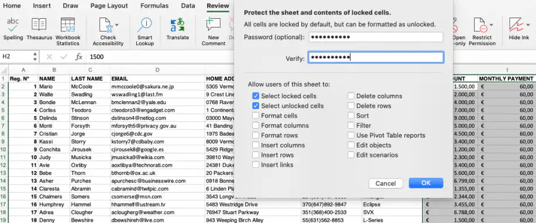Click the Restrict Permission icon
Image resolution: width=536 pixels, height=223 pixels.
click(x=480, y=25)
